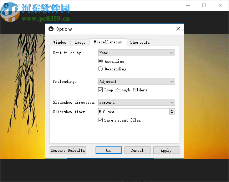
Task: Open Slideshow direction dropdown
Action: 137,102
